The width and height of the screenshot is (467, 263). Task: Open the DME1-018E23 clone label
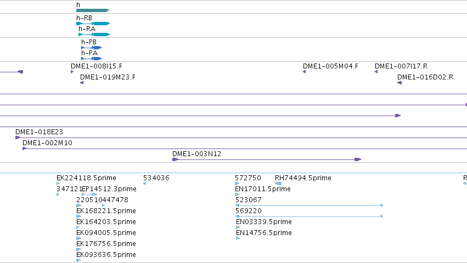pyautogui.click(x=39, y=132)
